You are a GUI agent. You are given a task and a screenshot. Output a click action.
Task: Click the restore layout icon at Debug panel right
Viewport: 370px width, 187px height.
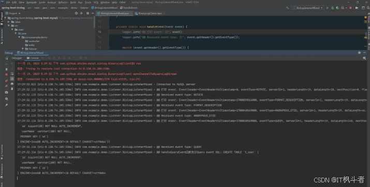tap(364, 58)
